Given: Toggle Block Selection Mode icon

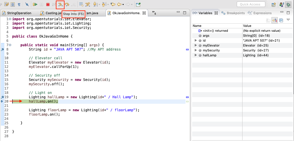Looking at the screenshot, I should (13, 5).
